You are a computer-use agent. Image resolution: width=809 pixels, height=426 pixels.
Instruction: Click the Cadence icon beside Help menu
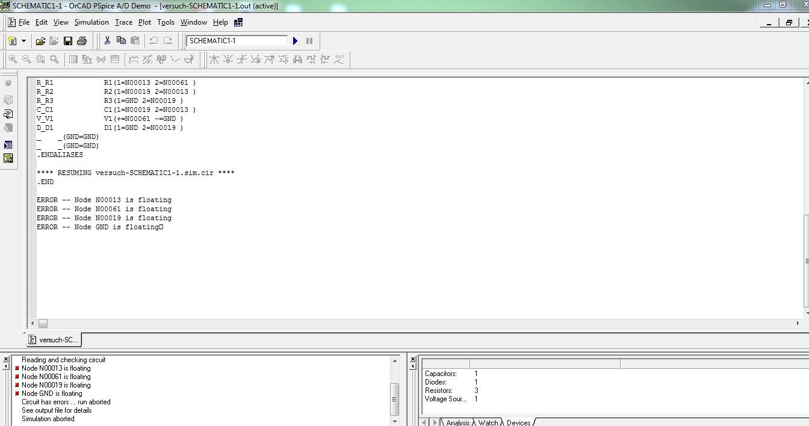[x=238, y=22]
